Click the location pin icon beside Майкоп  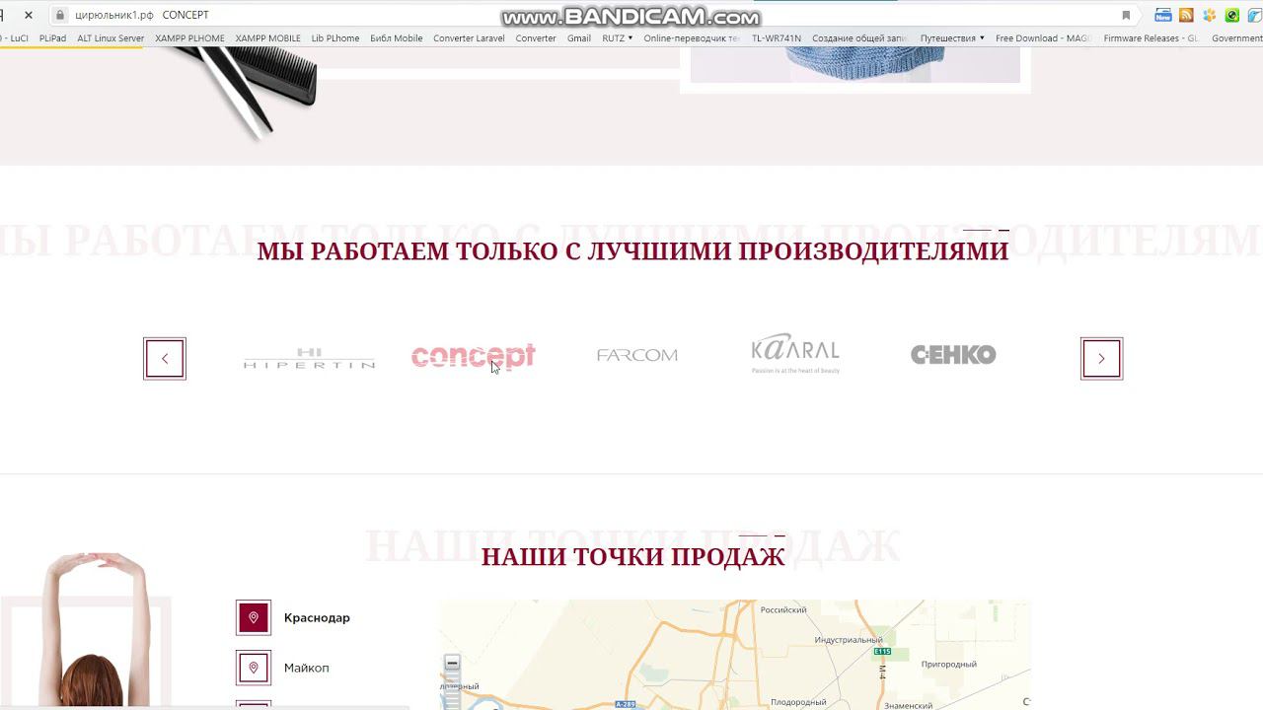click(x=254, y=668)
